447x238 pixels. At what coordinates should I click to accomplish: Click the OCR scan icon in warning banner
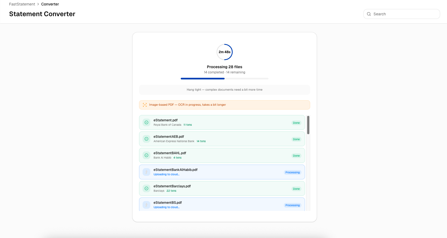[145, 105]
